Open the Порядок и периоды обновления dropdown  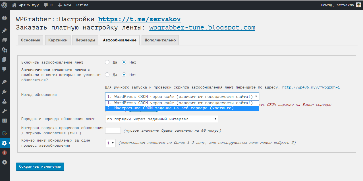point(161,119)
